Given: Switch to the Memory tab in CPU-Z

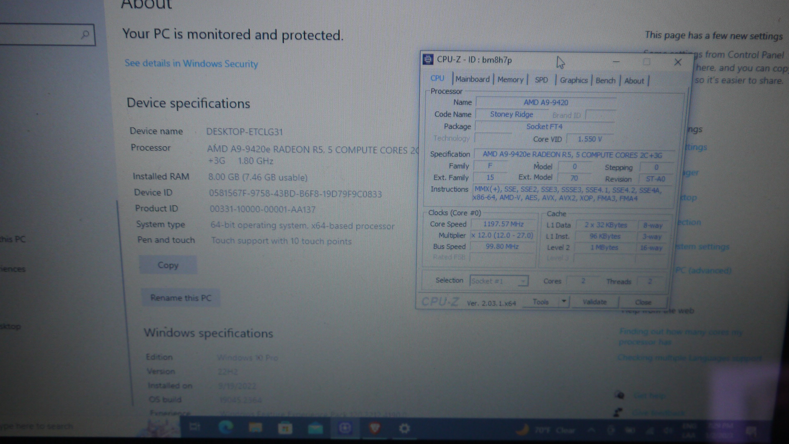Looking at the screenshot, I should tap(510, 80).
